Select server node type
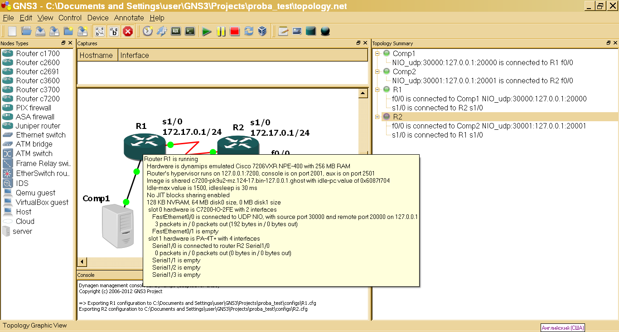 pos(37,231)
